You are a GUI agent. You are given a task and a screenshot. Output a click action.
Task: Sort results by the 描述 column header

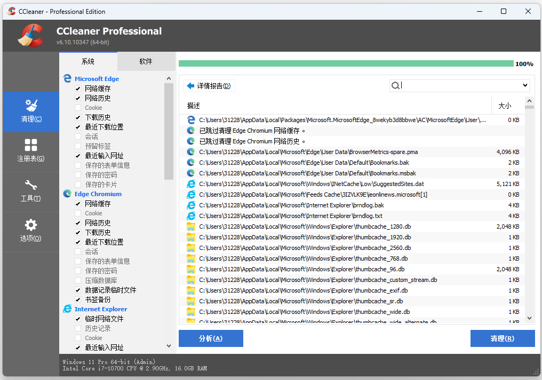point(336,106)
